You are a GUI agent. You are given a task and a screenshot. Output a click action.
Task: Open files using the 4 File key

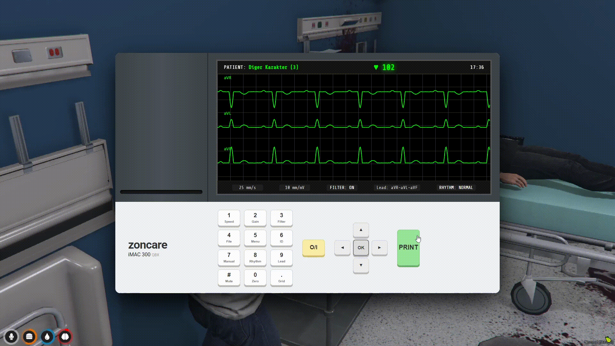229,238
